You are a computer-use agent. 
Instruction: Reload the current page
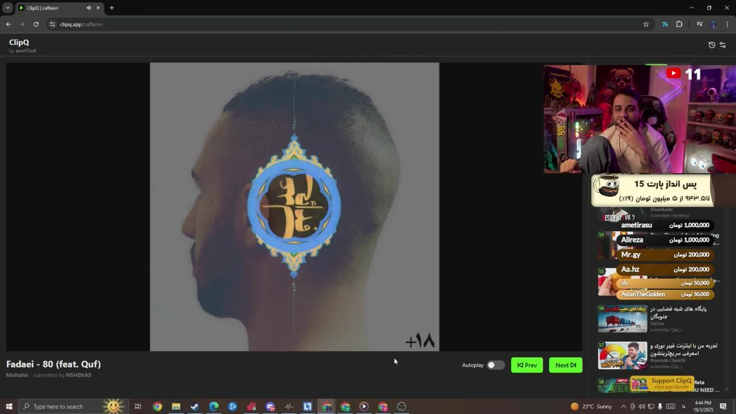(36, 24)
